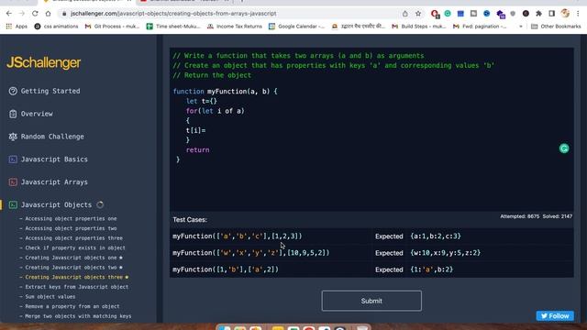The image size is (587, 330).
Task: Click the share page icon
Action: 405,14
